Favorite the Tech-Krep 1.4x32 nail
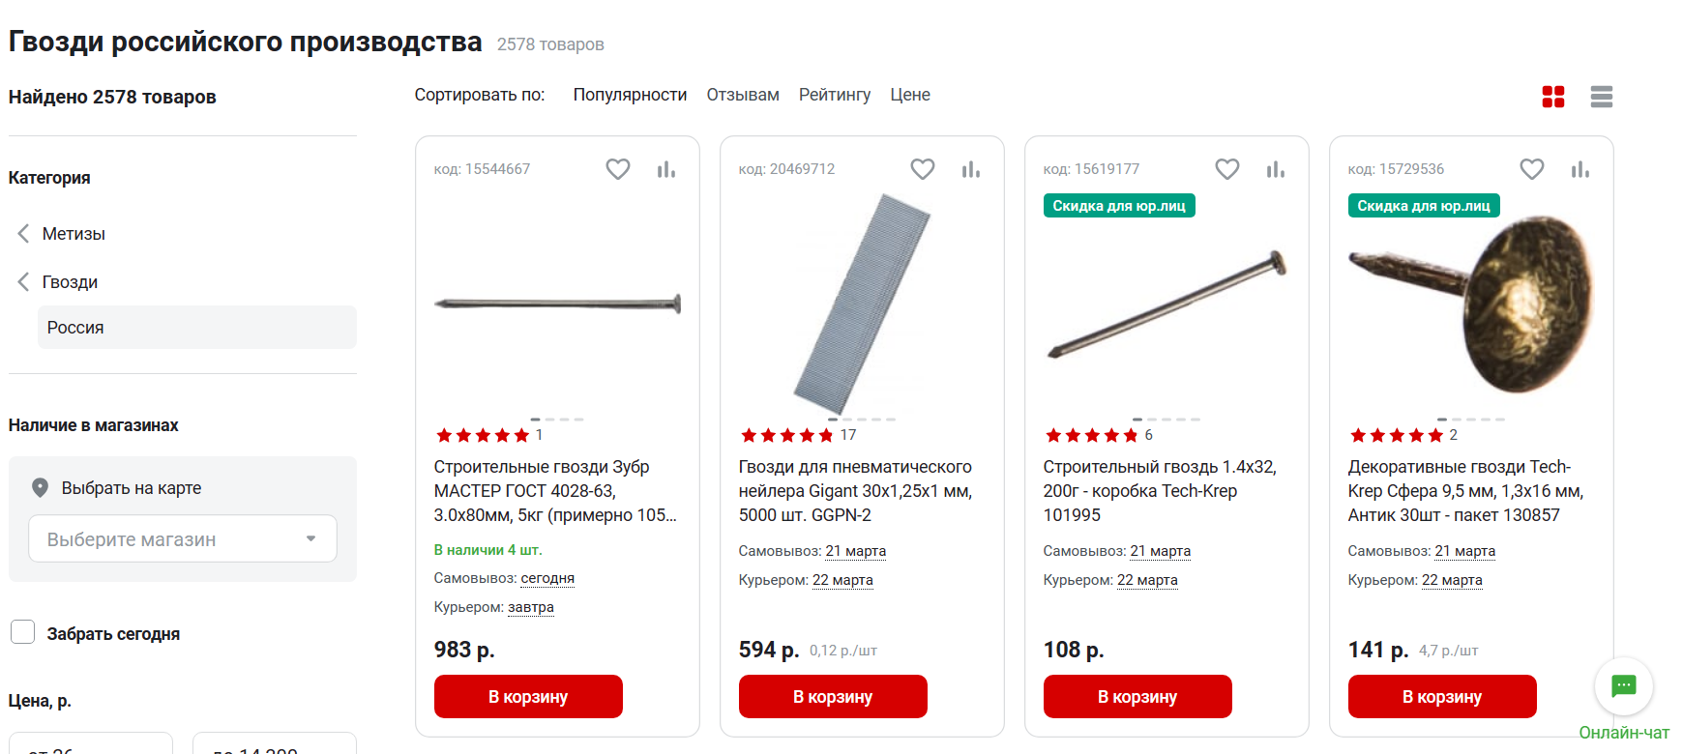The image size is (1683, 754). pos(1227,169)
